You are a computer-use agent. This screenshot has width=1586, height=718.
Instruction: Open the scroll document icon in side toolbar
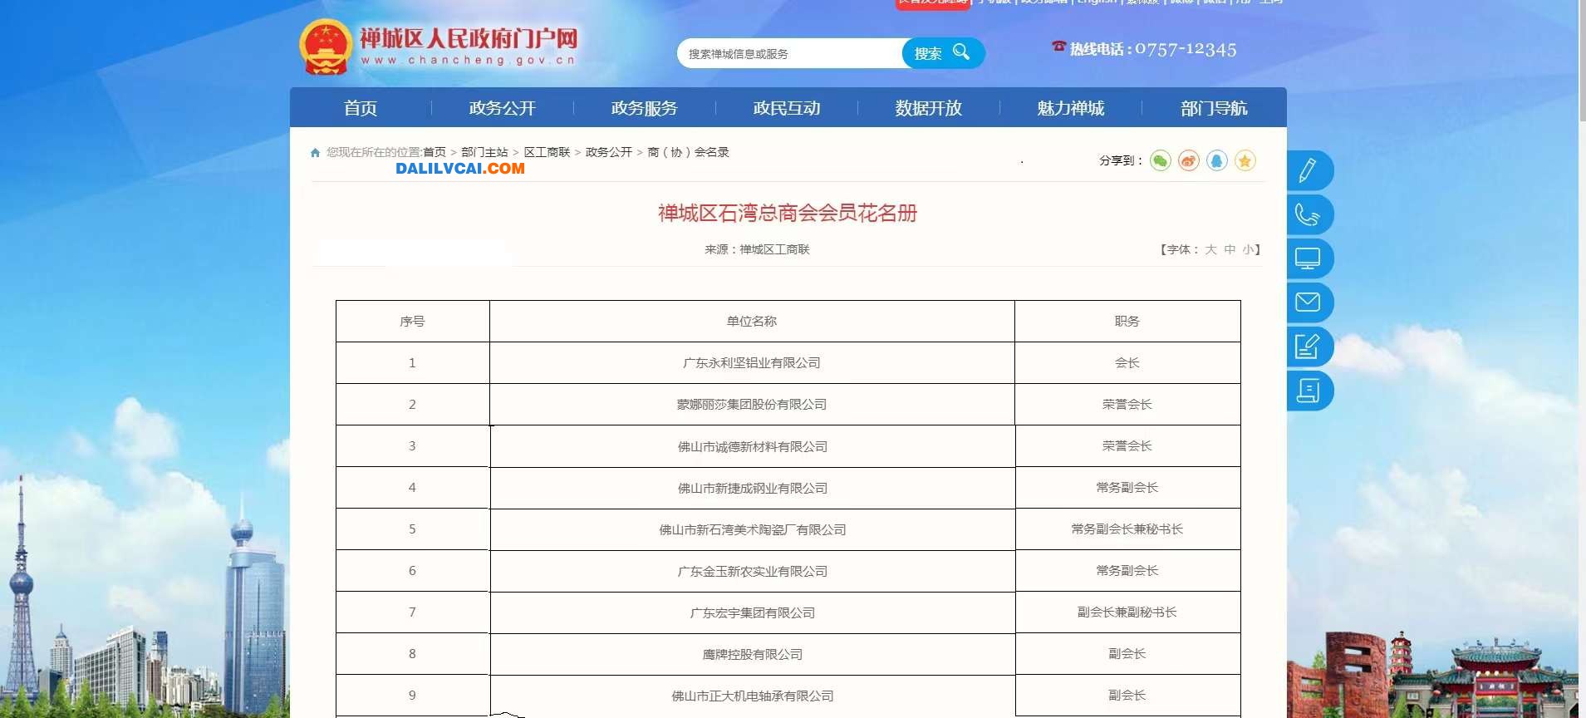click(1308, 391)
